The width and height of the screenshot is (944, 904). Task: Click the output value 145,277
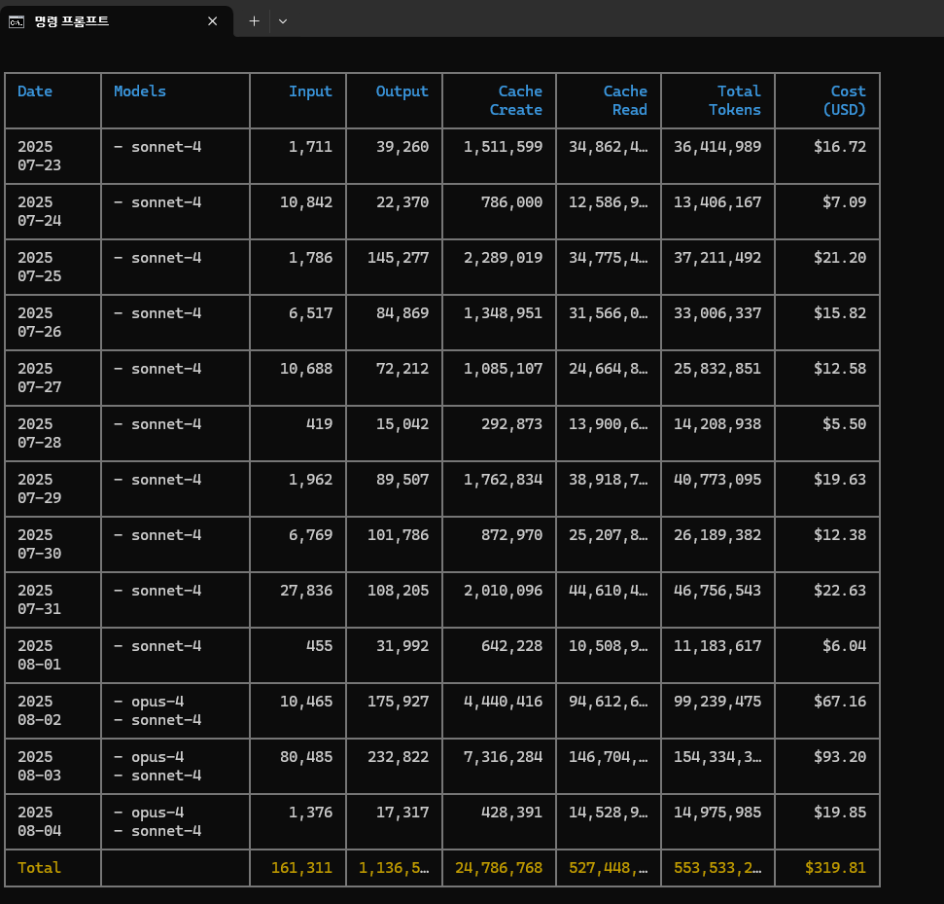tap(398, 258)
